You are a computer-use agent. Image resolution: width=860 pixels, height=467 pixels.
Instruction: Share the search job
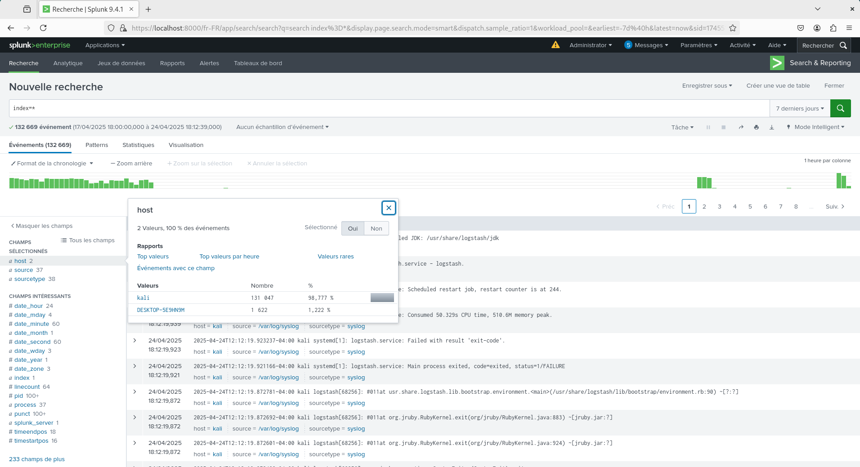[x=741, y=127]
